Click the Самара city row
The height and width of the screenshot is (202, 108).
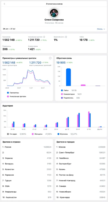click(x=81, y=186)
